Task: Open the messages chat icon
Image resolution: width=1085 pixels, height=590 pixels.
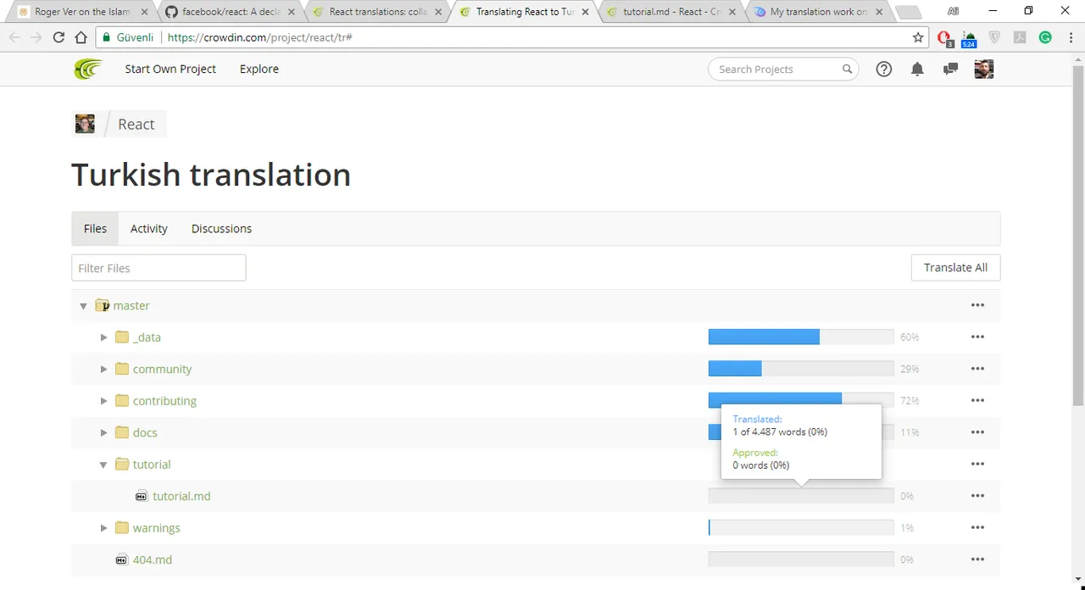Action: [x=950, y=70]
